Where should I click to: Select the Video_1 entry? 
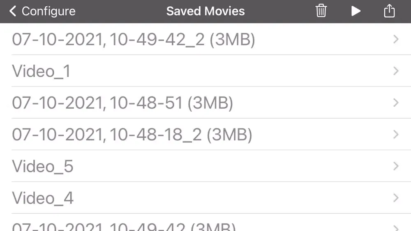coord(41,71)
